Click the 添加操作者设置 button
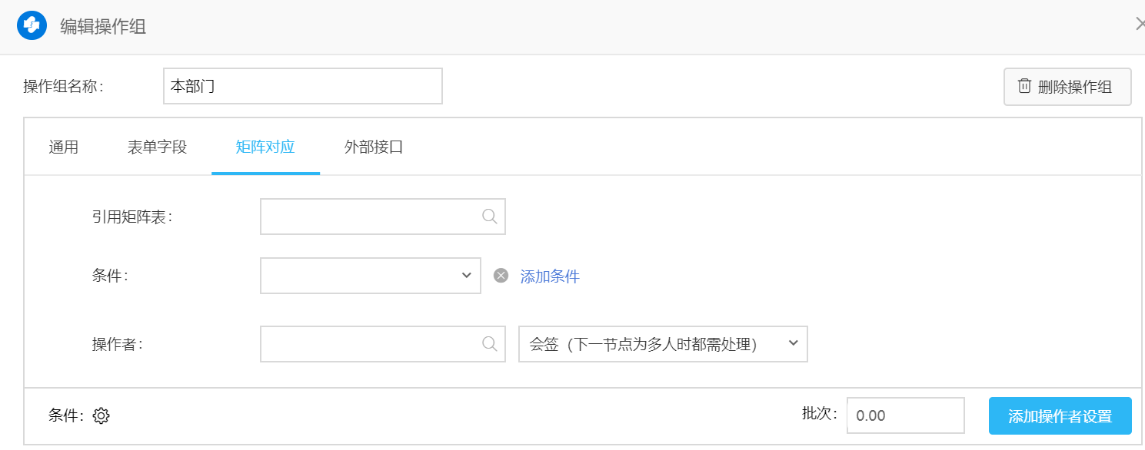 1060,416
